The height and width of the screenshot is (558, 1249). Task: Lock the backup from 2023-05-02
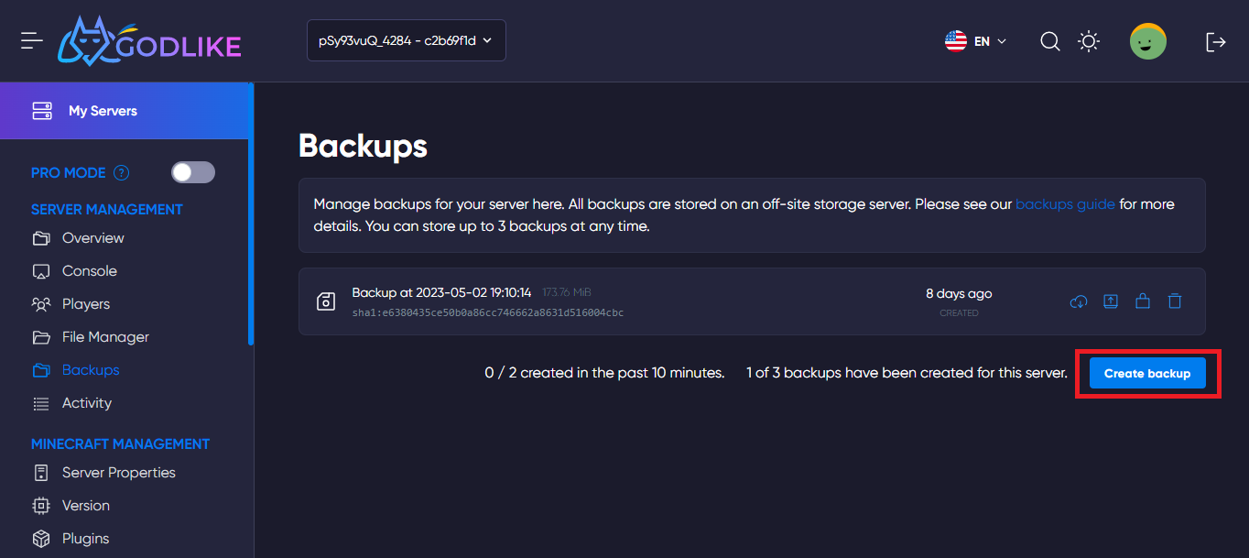point(1143,301)
